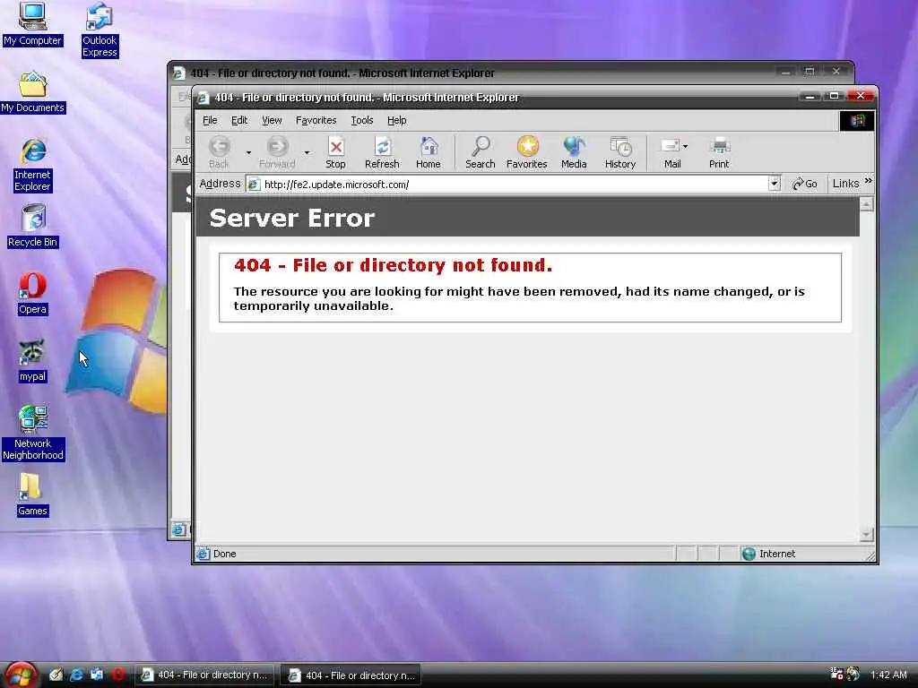Click the 1:42 AM system clock
Image resolution: width=918 pixels, height=688 pixels.
point(888,675)
